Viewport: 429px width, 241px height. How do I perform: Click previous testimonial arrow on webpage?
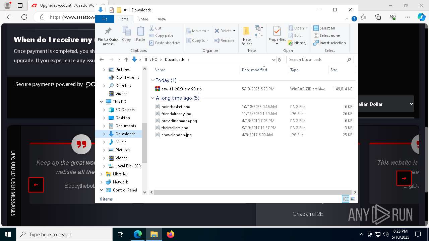coord(36,185)
